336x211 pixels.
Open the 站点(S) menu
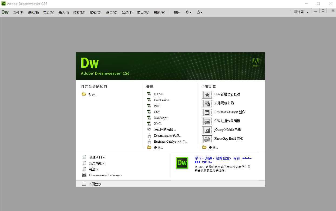click(x=127, y=12)
